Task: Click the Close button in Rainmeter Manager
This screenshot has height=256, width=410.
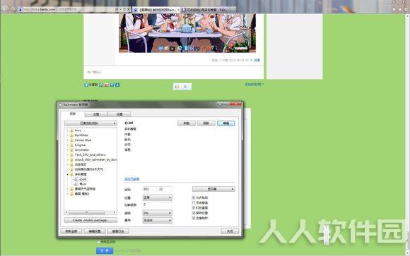Action: pyautogui.click(x=230, y=231)
